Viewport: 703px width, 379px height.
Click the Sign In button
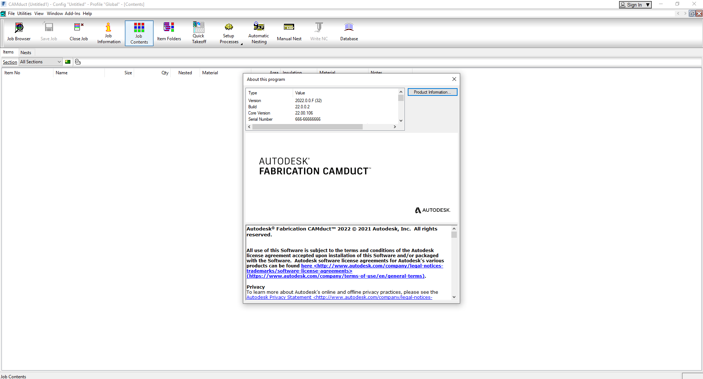coord(635,5)
